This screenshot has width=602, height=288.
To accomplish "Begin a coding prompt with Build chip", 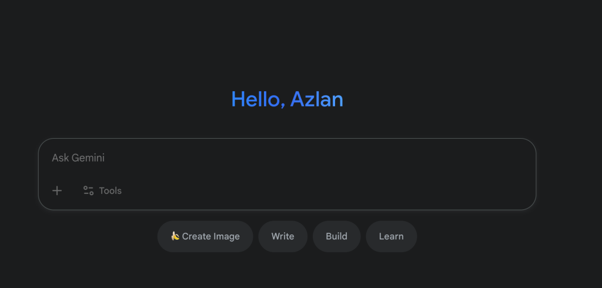I will (337, 236).
